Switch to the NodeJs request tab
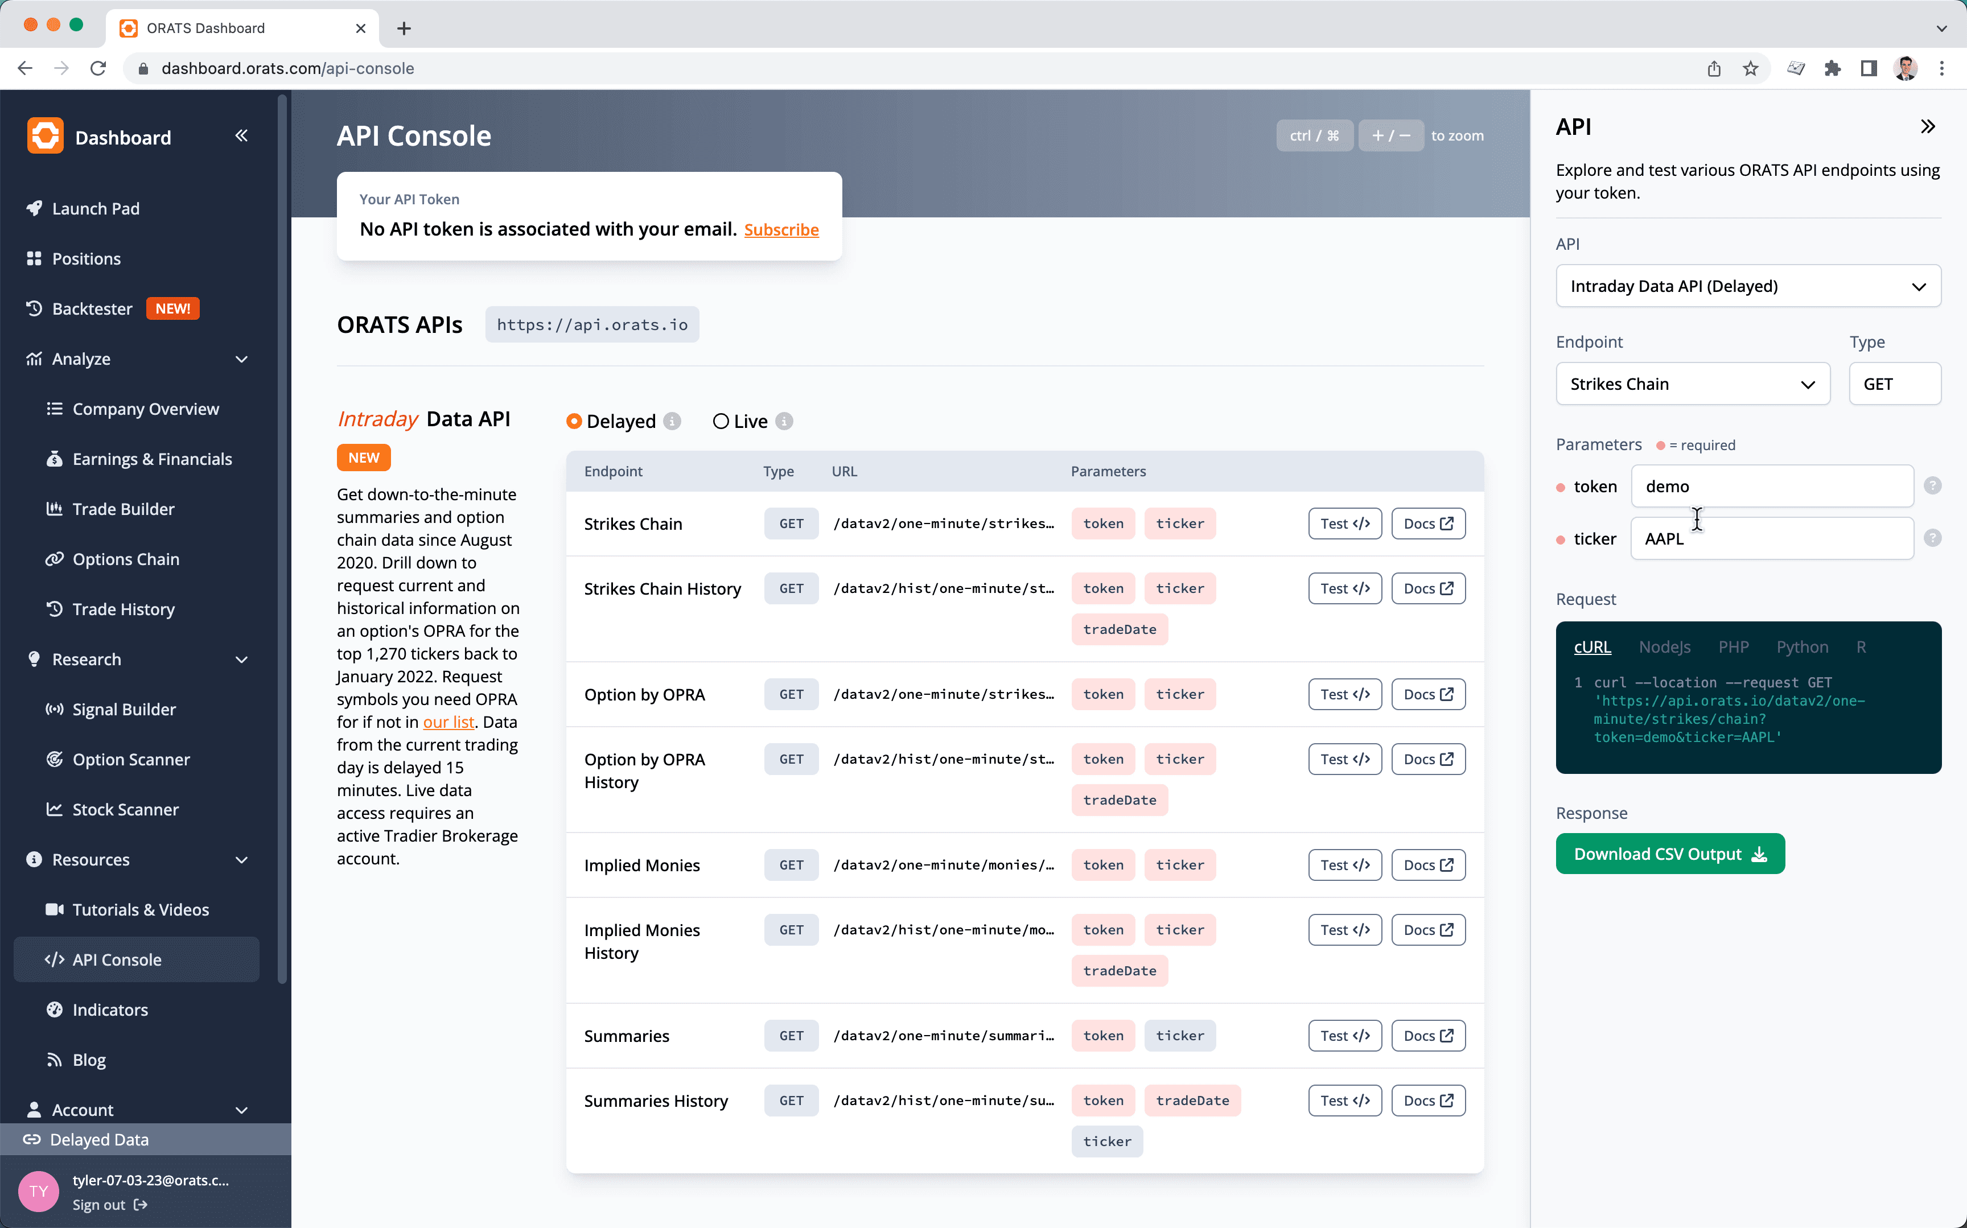The height and width of the screenshot is (1228, 1967). [1664, 646]
